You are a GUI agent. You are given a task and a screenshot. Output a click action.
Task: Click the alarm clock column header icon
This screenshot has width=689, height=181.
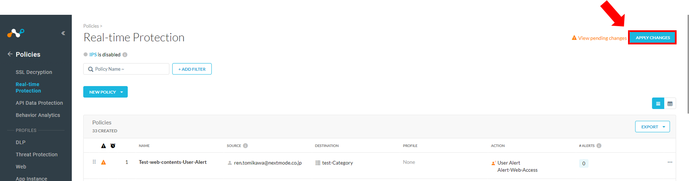113,146
